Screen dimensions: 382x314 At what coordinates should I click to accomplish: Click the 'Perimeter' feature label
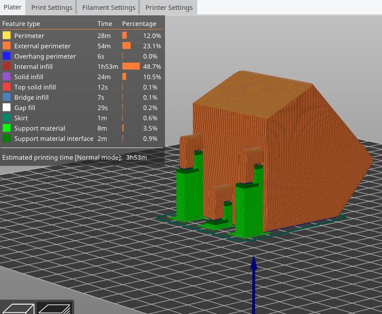[x=29, y=36]
